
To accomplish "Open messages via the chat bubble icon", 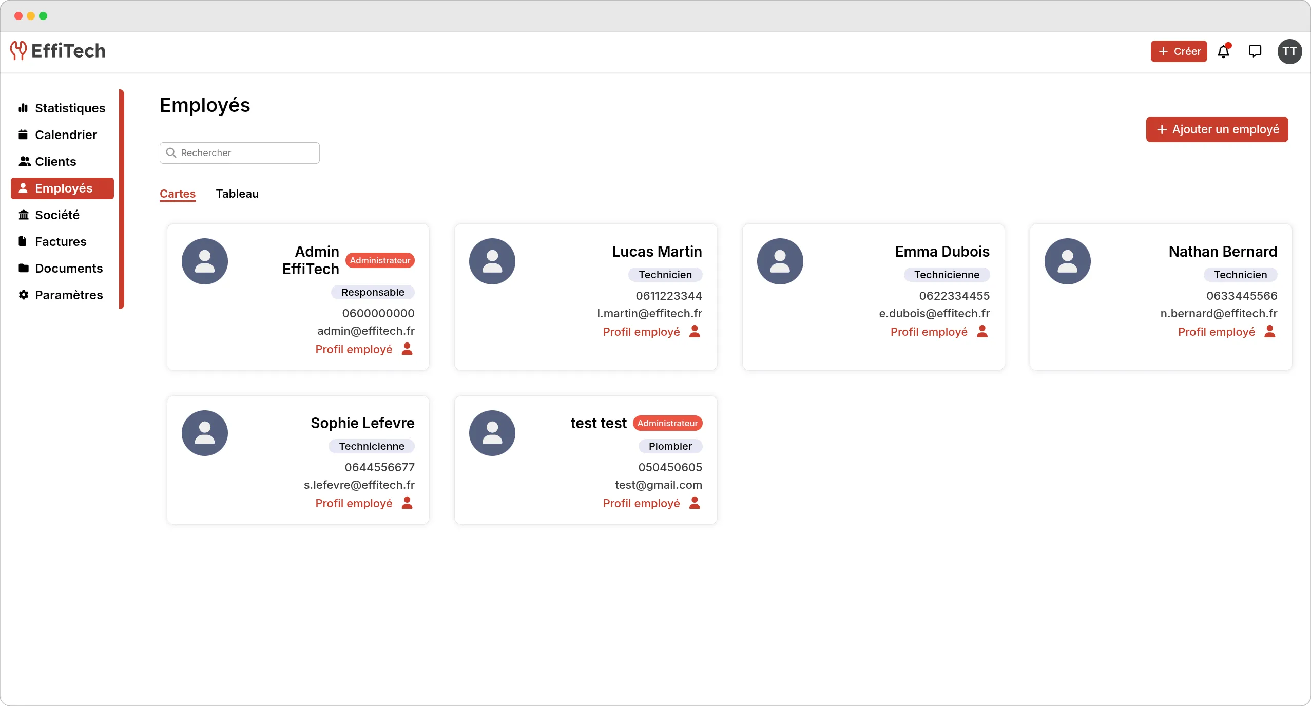I will click(x=1255, y=51).
